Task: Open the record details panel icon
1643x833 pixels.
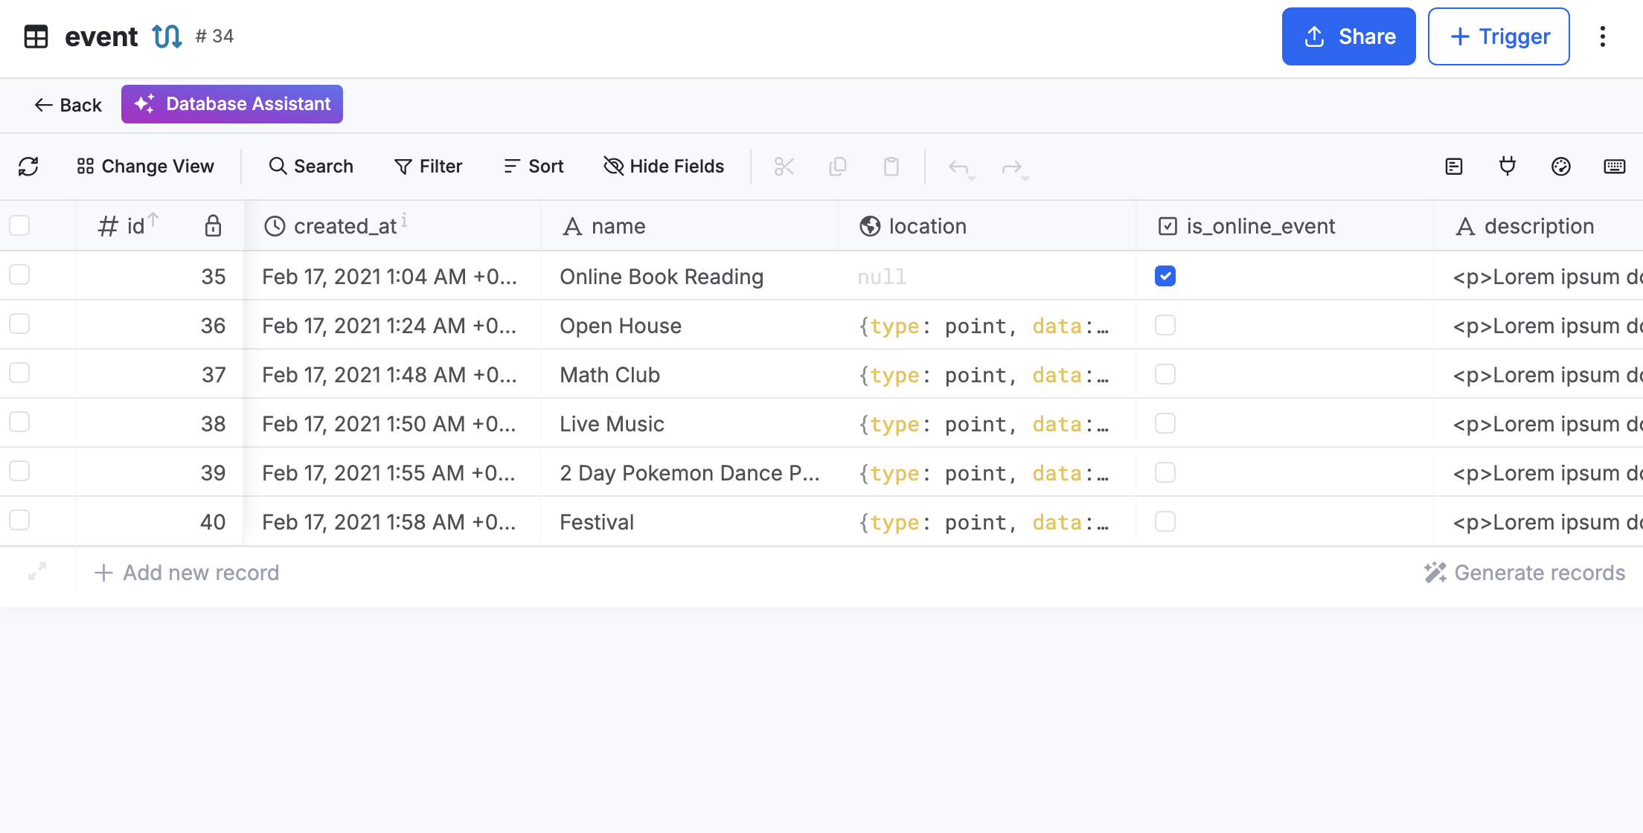Action: pyautogui.click(x=1453, y=167)
